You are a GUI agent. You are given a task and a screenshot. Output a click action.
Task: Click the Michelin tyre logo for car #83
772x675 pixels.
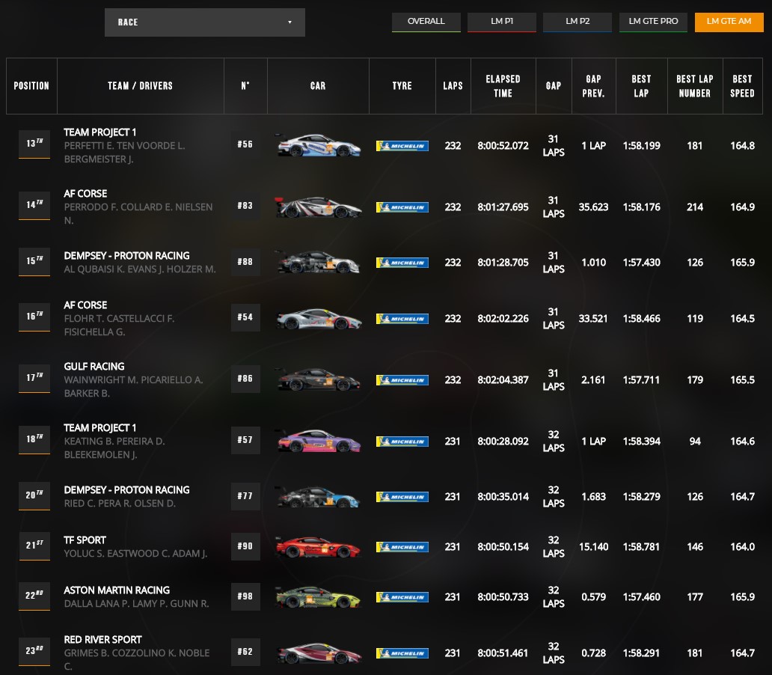coord(402,207)
